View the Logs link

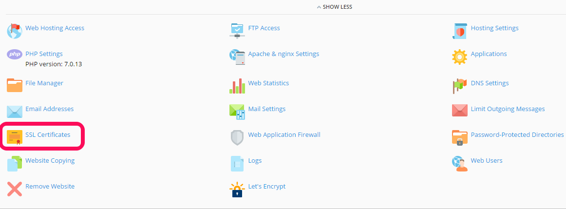point(255,161)
